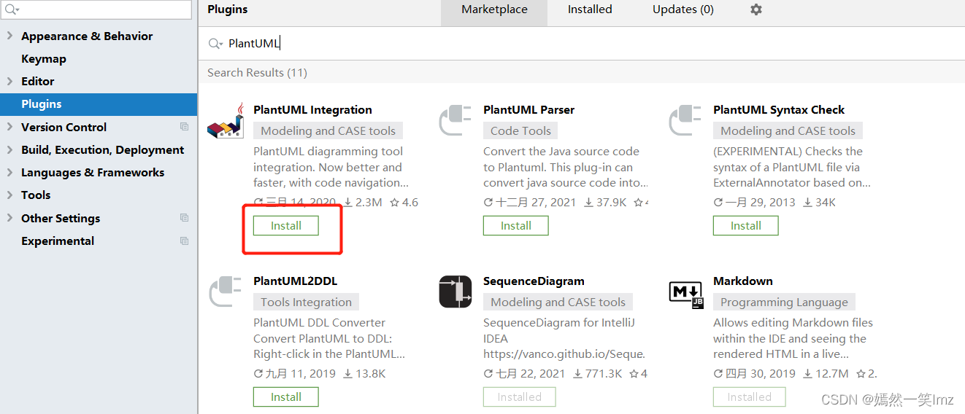Click the settings search magnifier icon
This screenshot has height=414, width=965.
(x=12, y=9)
